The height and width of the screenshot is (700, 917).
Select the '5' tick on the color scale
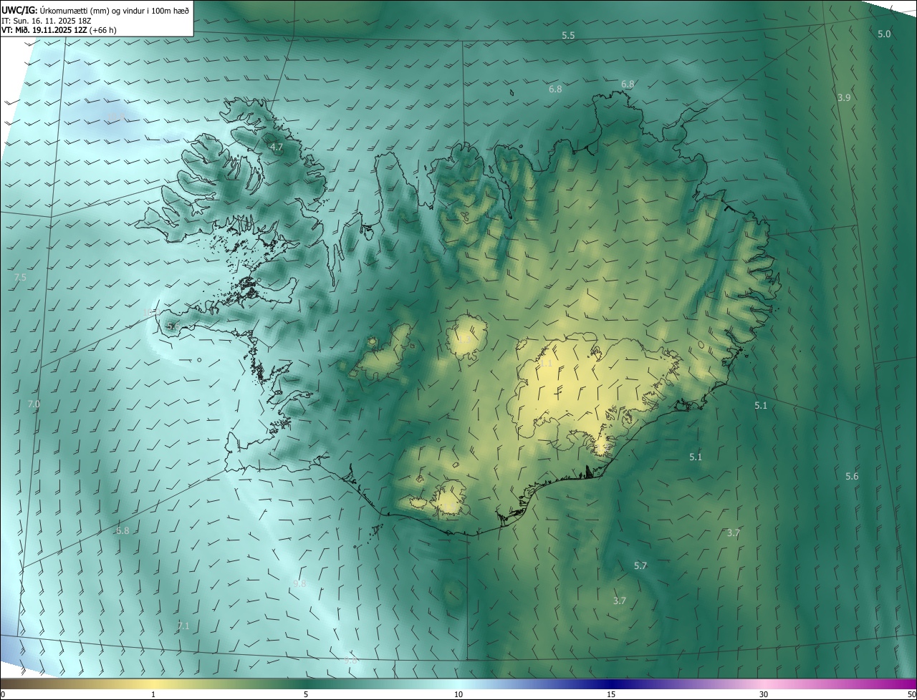(306, 694)
